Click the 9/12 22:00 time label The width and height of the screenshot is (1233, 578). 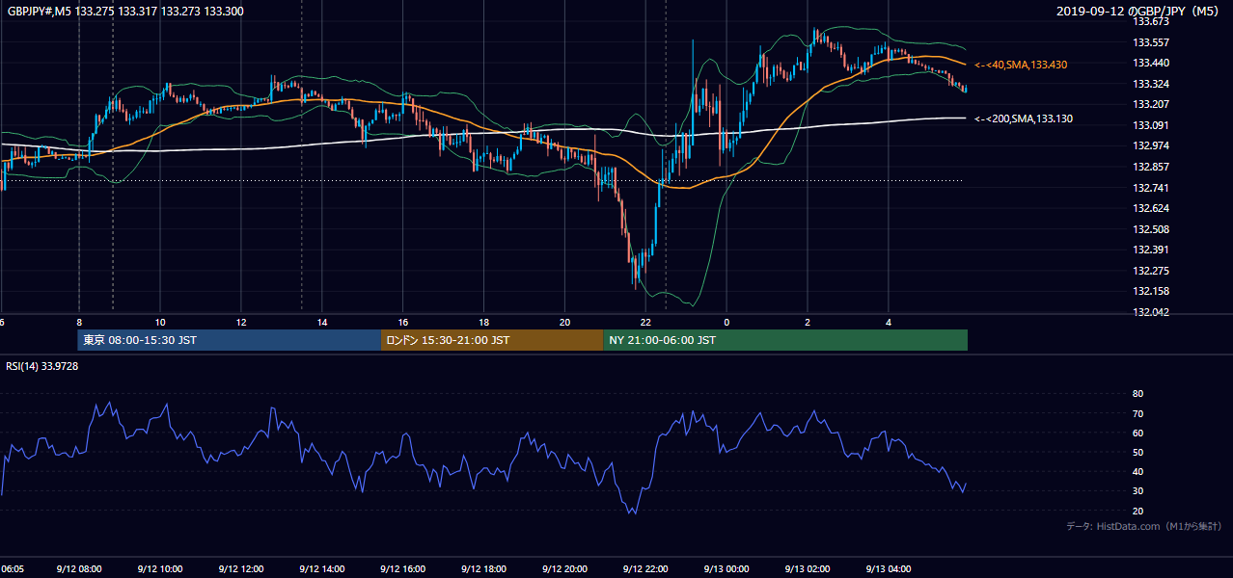tap(646, 569)
